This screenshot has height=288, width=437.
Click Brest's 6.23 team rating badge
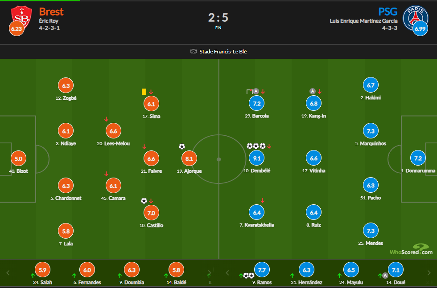pyautogui.click(x=16, y=28)
